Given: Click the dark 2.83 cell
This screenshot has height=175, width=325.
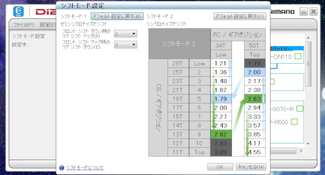Looking at the screenshot, I should pos(221,143).
